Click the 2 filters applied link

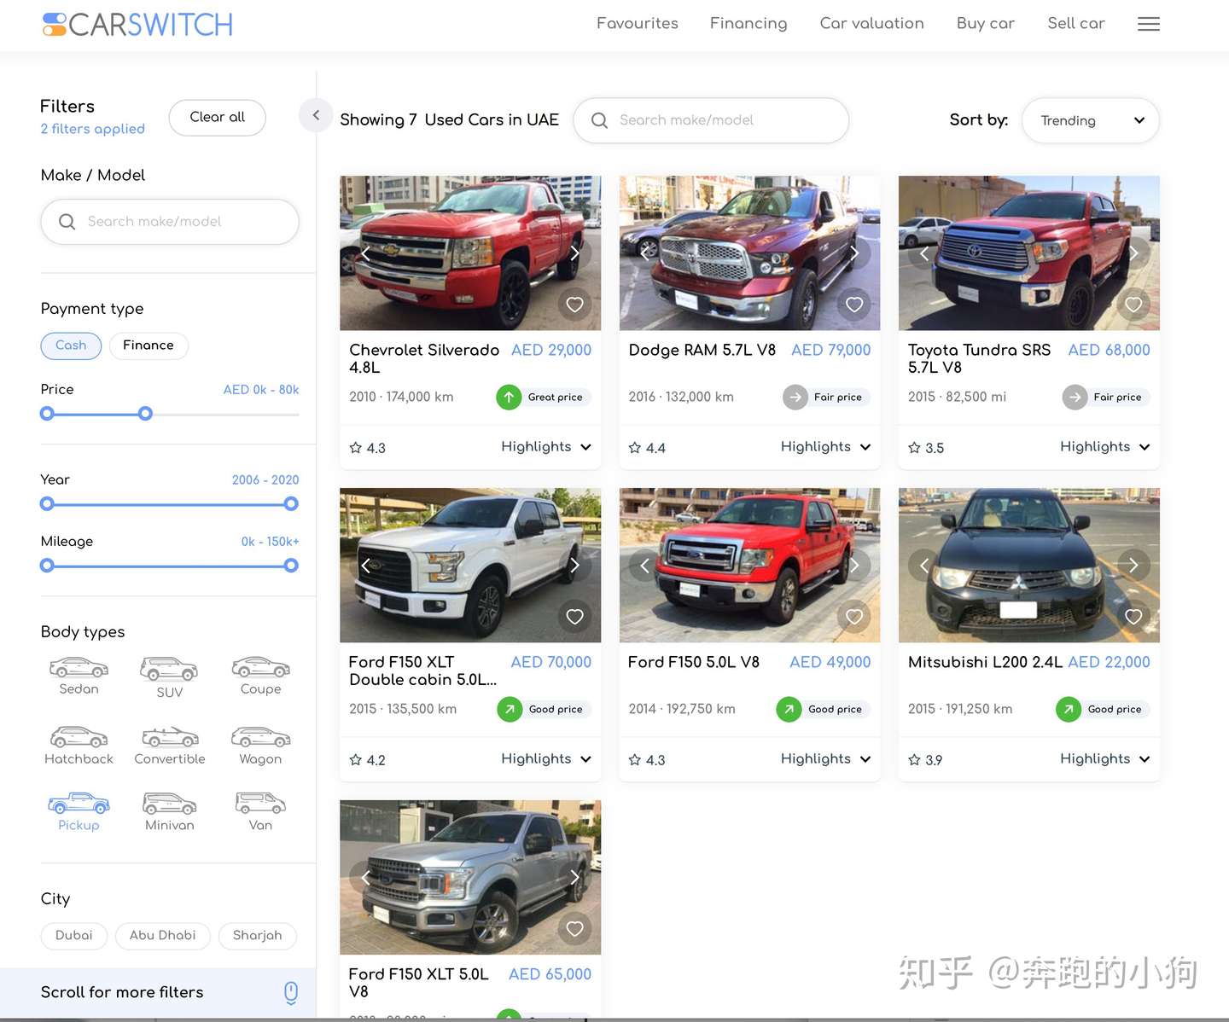click(92, 129)
